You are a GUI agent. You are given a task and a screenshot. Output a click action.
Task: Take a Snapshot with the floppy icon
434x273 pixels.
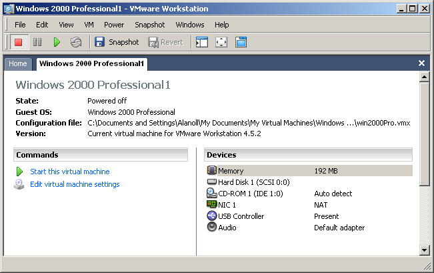[99, 42]
